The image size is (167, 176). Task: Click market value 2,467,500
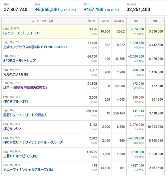156,168
